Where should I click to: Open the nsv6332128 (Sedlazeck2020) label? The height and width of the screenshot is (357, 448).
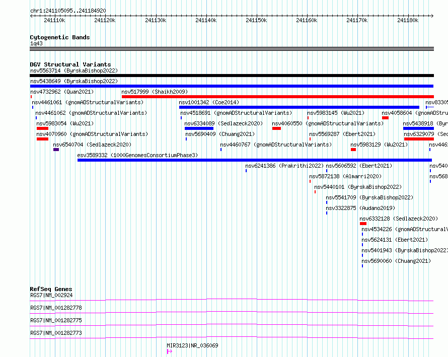point(399,219)
